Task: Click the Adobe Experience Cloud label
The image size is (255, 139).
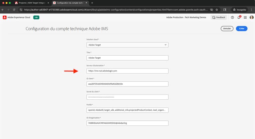Action: coord(19,17)
